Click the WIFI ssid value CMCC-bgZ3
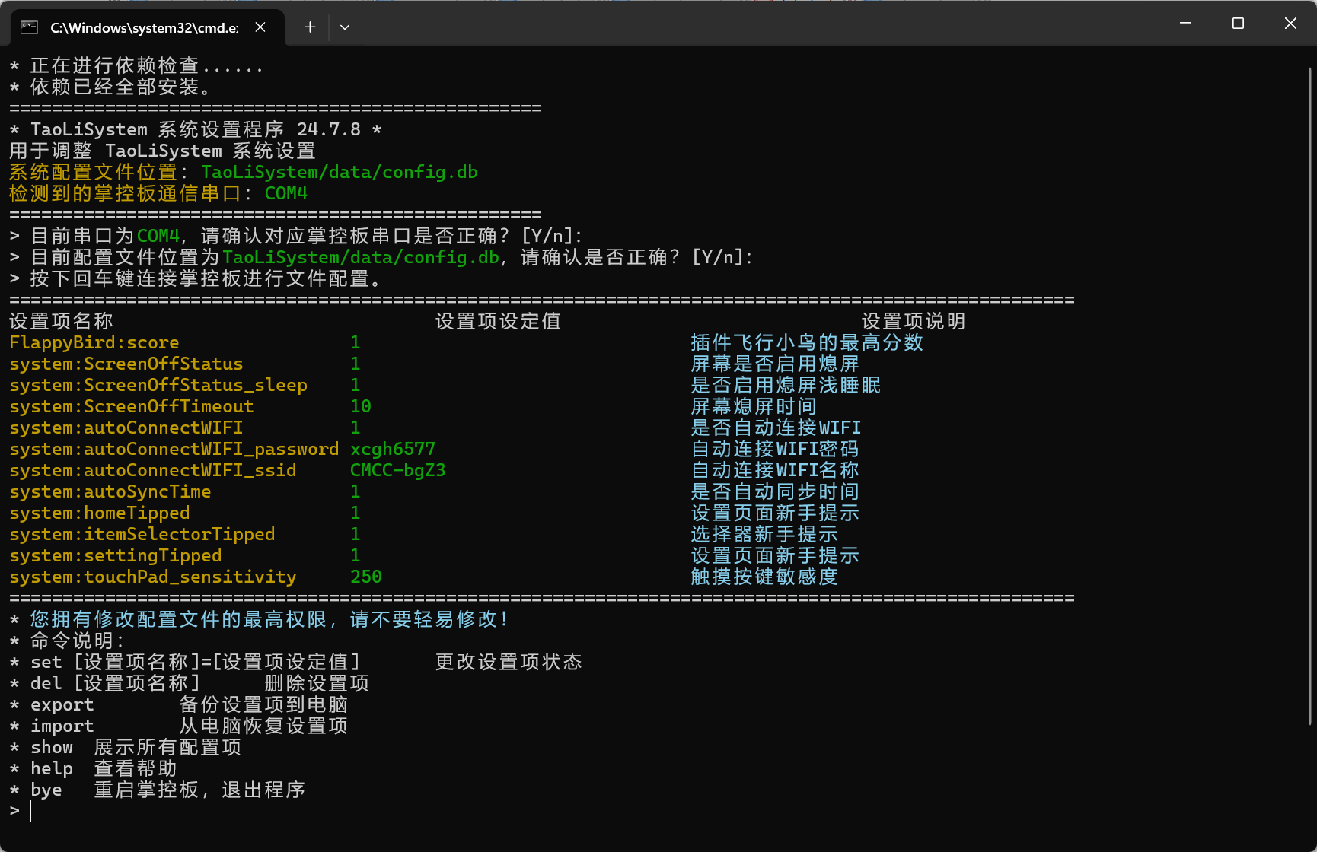The image size is (1317, 852). [398, 470]
